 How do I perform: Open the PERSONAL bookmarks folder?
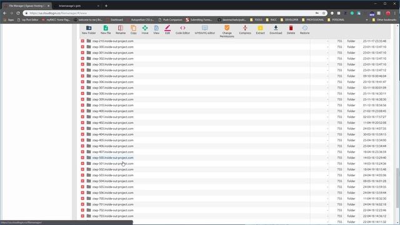336,19
